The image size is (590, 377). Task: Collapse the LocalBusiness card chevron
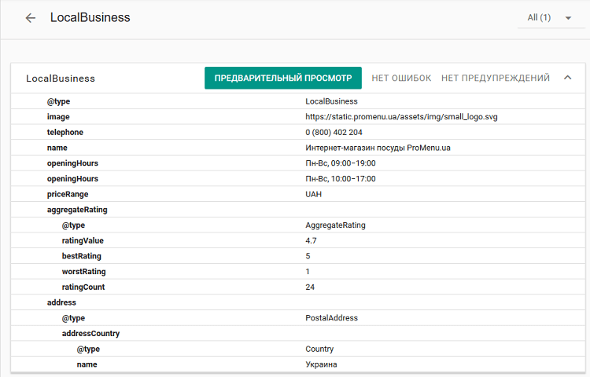(567, 78)
